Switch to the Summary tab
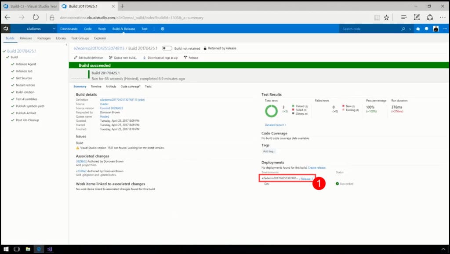The image size is (450, 254). 80,87
